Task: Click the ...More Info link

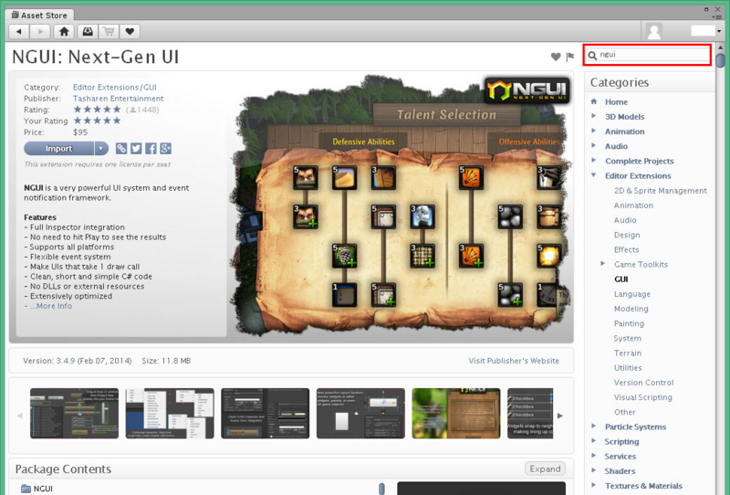Action: pyautogui.click(x=51, y=306)
